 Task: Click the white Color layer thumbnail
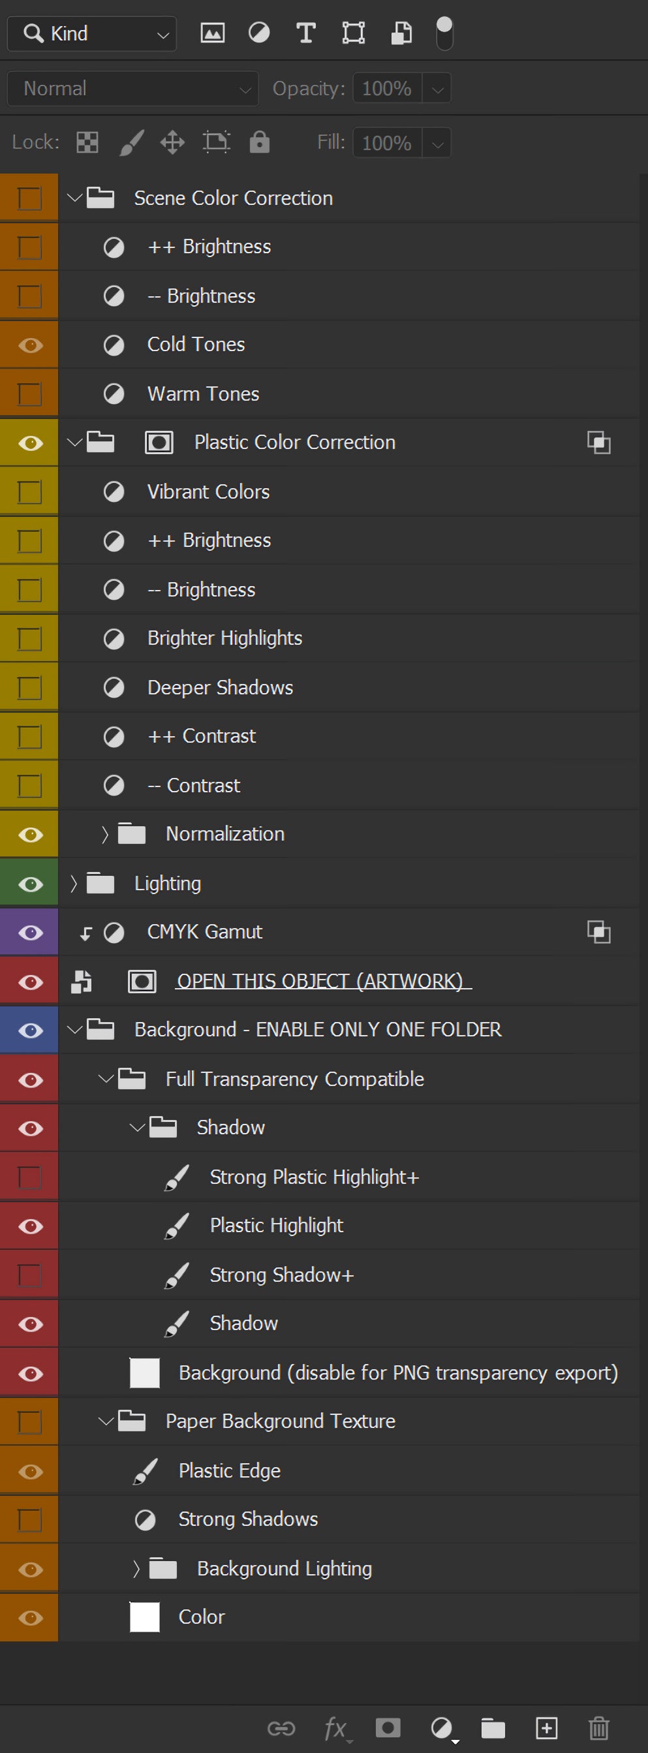(144, 1618)
